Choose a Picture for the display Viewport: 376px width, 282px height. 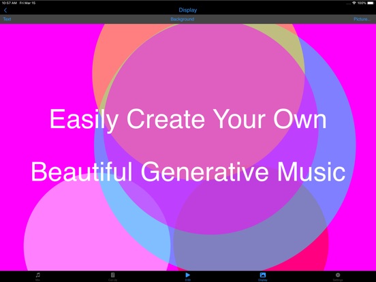coord(362,19)
